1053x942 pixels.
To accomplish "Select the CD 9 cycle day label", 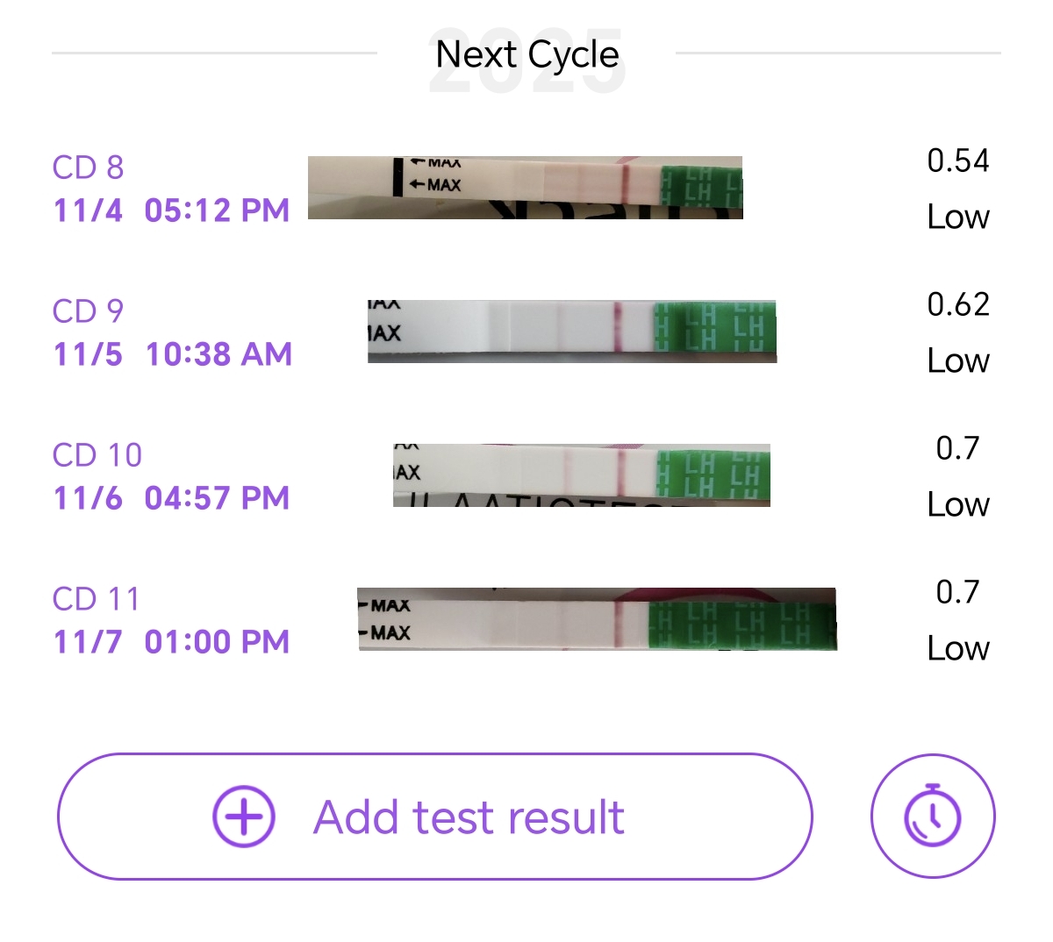I will click(x=88, y=311).
